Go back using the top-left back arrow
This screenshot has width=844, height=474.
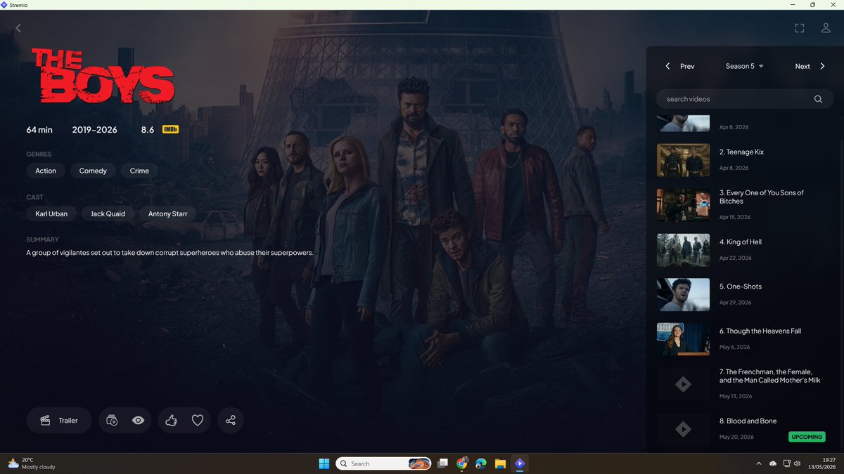(x=18, y=28)
